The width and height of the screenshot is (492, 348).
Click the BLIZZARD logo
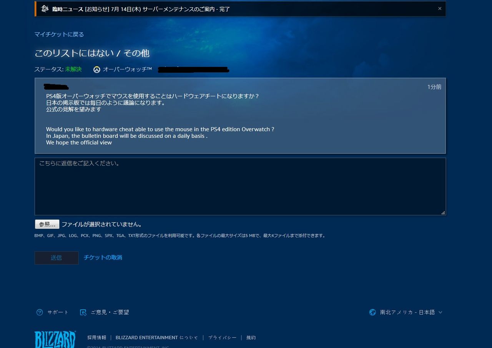55,338
